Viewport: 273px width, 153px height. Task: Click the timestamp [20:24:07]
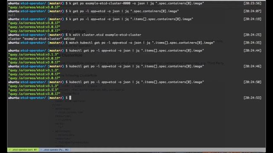coord(252,11)
